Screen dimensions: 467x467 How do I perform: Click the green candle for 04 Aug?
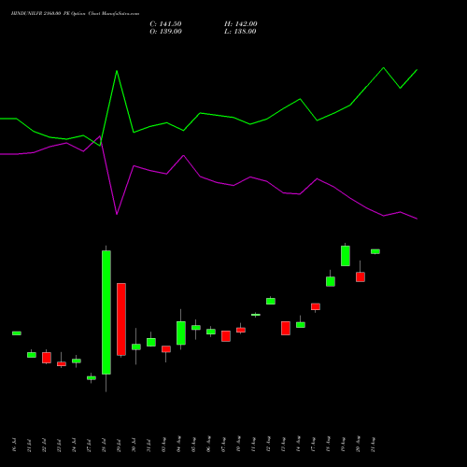click(x=181, y=333)
